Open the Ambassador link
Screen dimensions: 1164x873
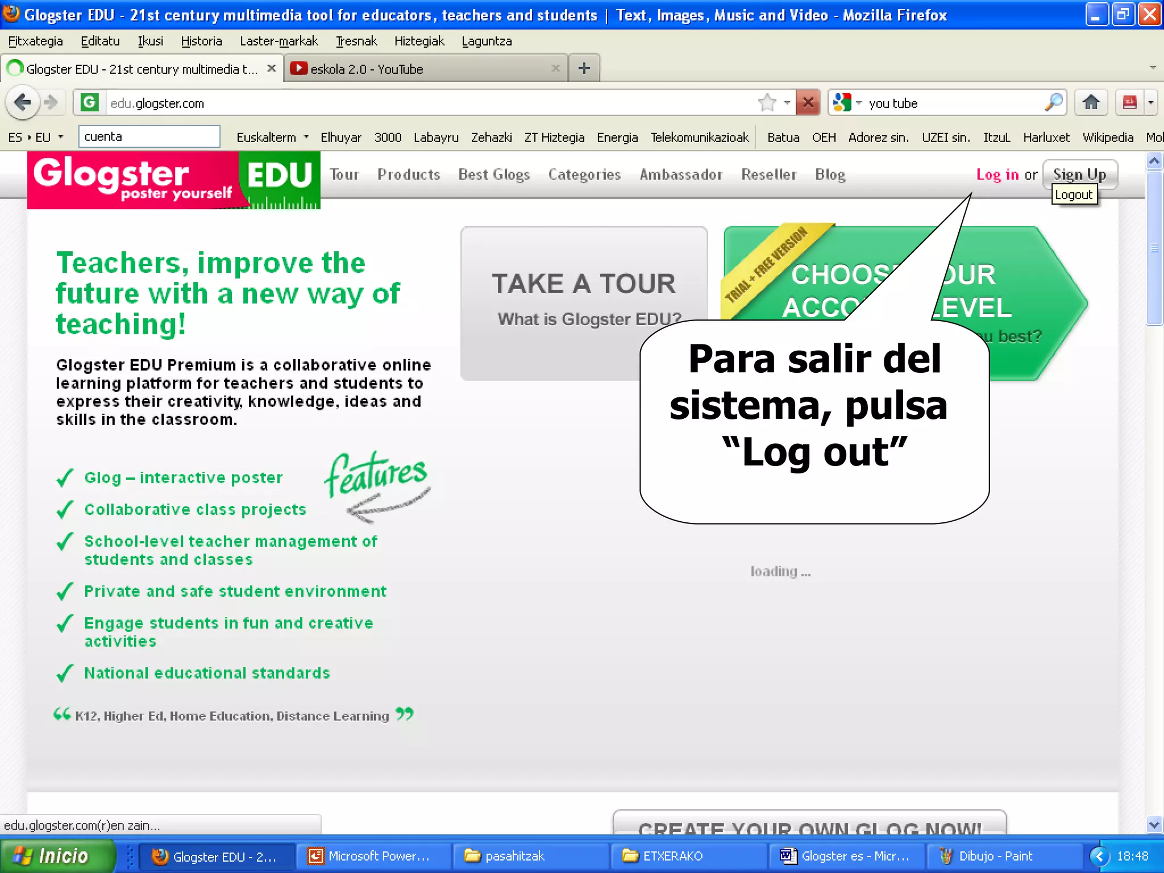pyautogui.click(x=681, y=174)
